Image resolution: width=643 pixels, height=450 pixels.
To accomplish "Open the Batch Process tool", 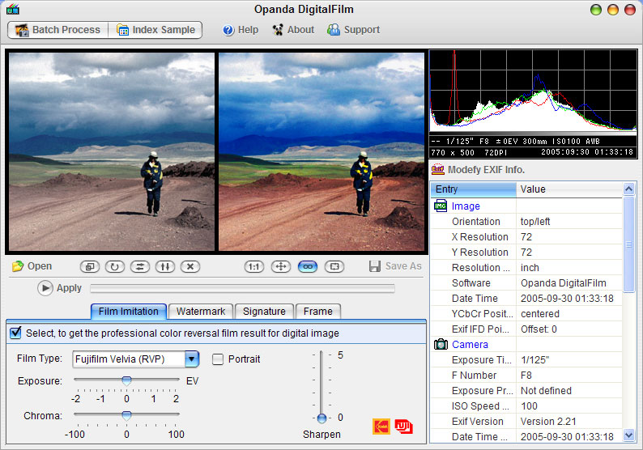I will coord(57,30).
